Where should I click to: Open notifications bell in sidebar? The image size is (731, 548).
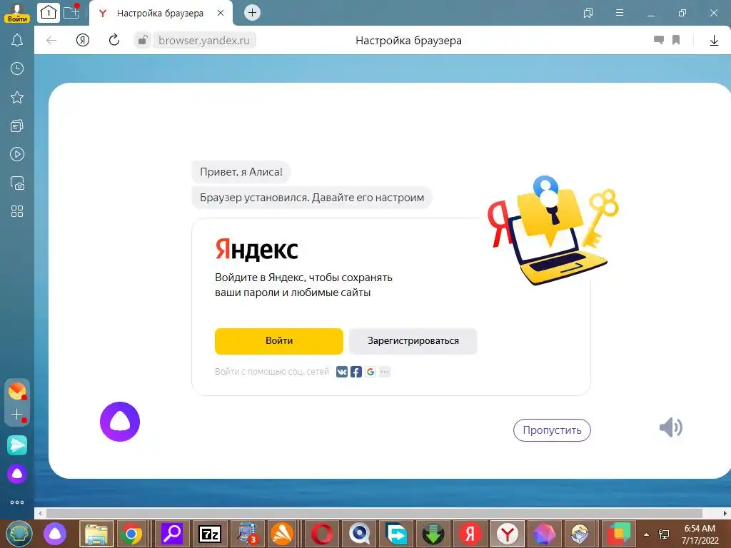coord(17,40)
